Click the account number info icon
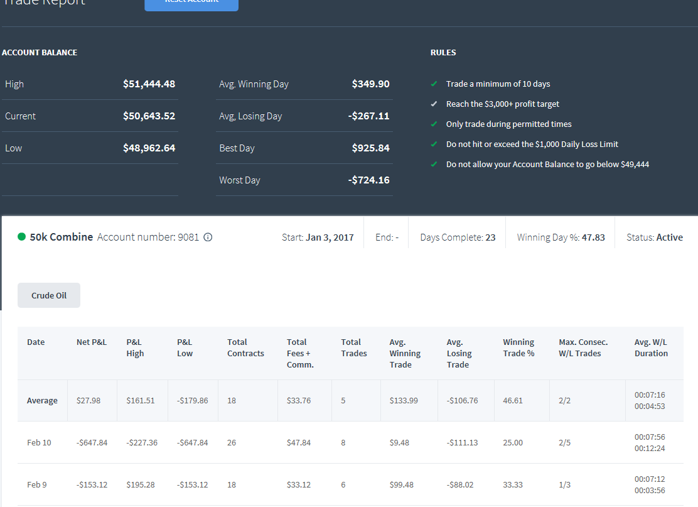 (x=208, y=237)
